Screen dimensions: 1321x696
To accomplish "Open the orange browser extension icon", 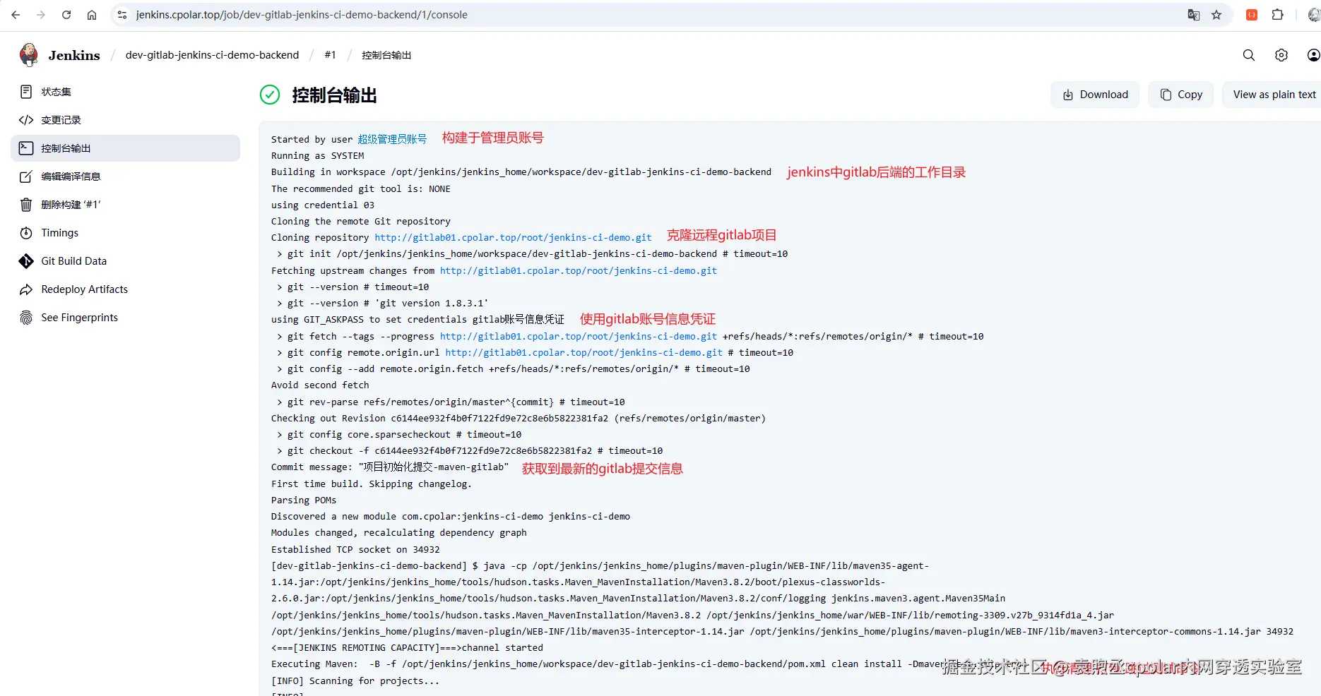I will (1252, 15).
